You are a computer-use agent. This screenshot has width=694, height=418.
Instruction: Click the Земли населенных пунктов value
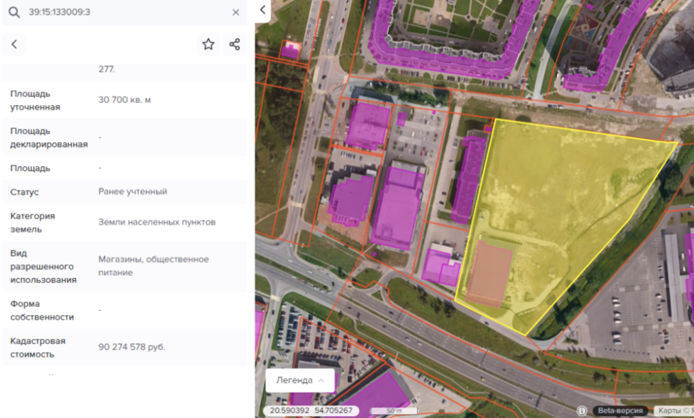[157, 222]
